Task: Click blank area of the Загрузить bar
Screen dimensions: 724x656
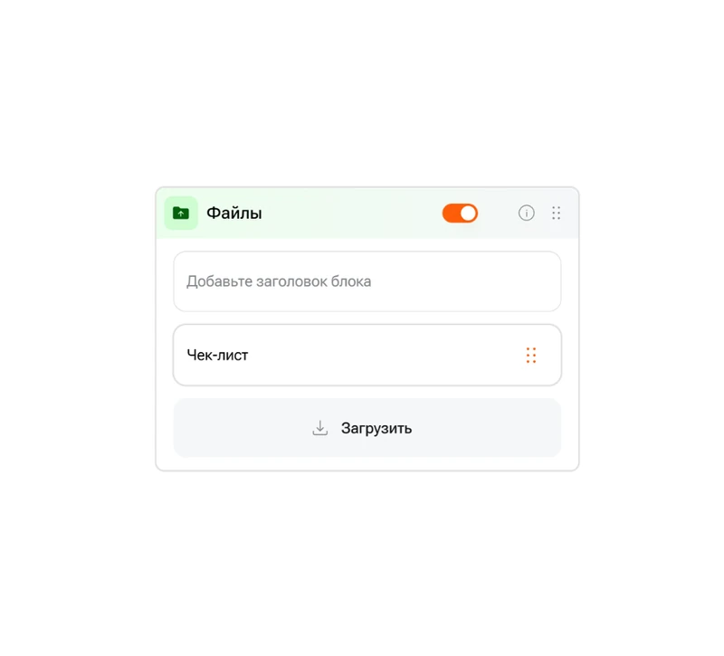Action: coord(485,428)
